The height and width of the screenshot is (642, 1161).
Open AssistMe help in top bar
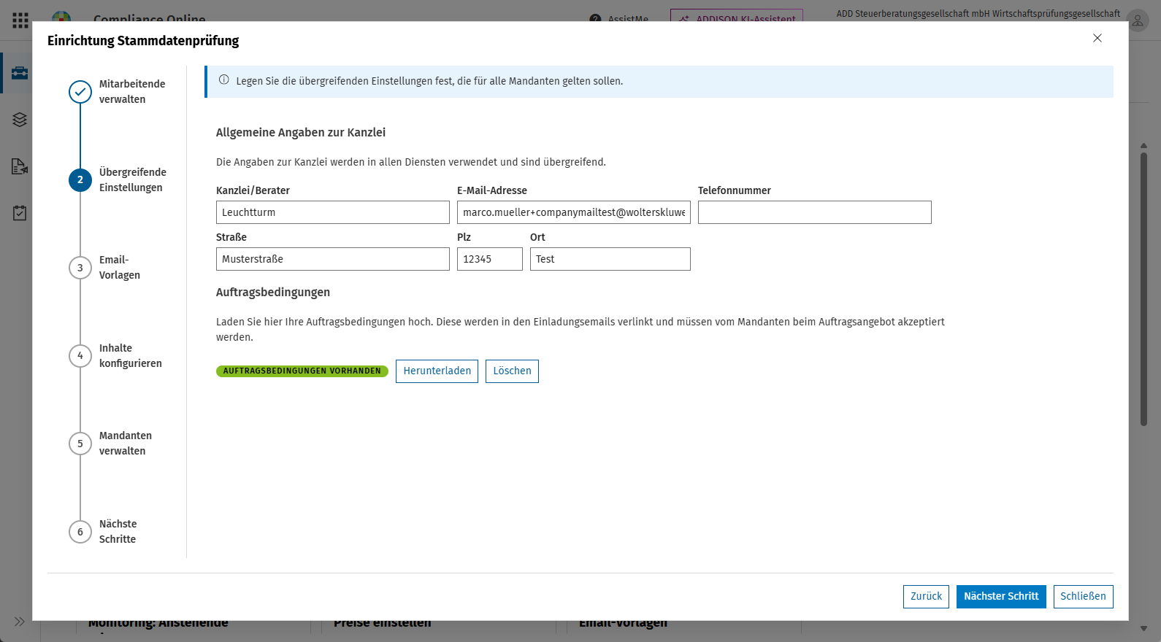619,18
